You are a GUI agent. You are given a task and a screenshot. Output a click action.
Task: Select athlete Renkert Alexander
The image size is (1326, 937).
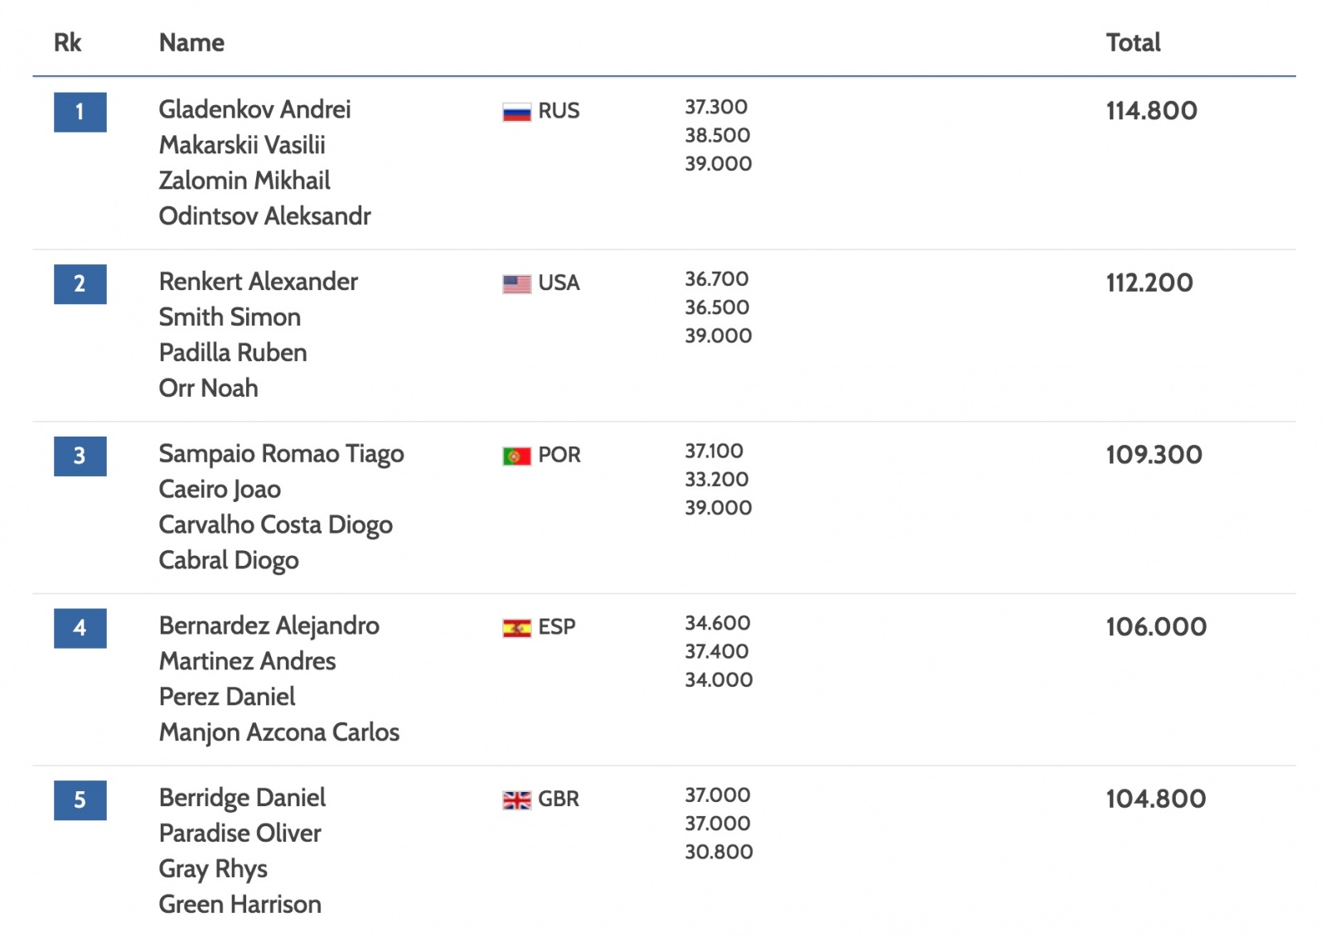coord(258,282)
